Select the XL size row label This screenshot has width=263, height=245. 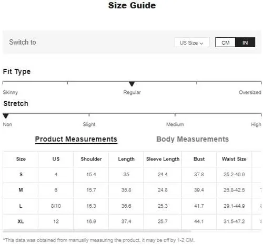pos(21,221)
